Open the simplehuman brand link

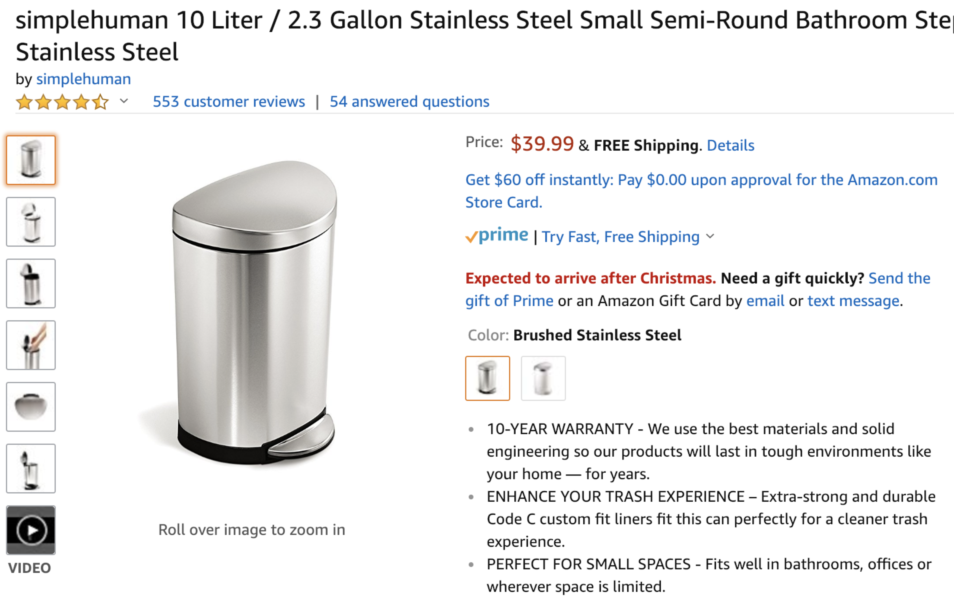pyautogui.click(x=84, y=79)
